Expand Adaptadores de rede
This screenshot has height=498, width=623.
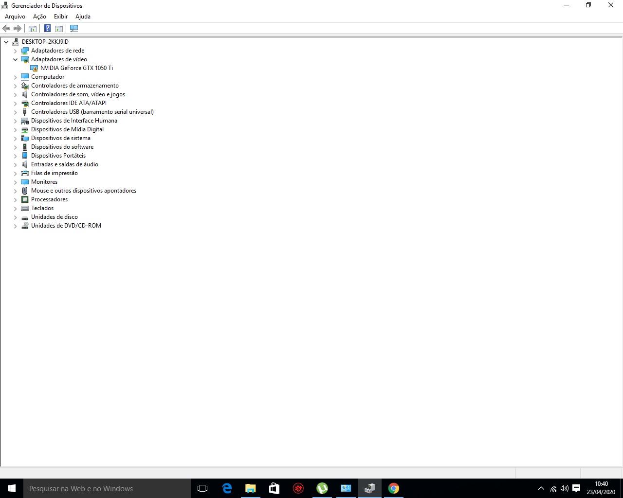pos(15,51)
